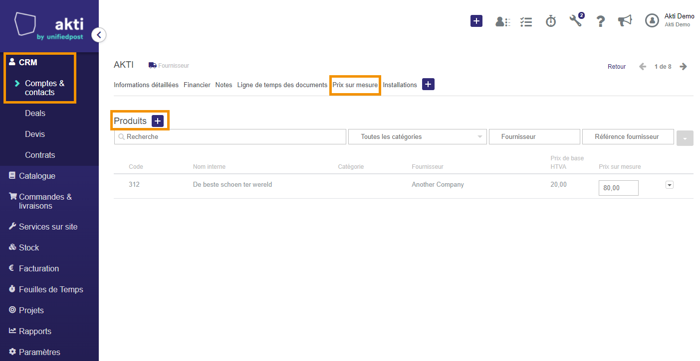The image size is (700, 361).
Task: Select the Prix sur mesure tab
Action: point(355,85)
